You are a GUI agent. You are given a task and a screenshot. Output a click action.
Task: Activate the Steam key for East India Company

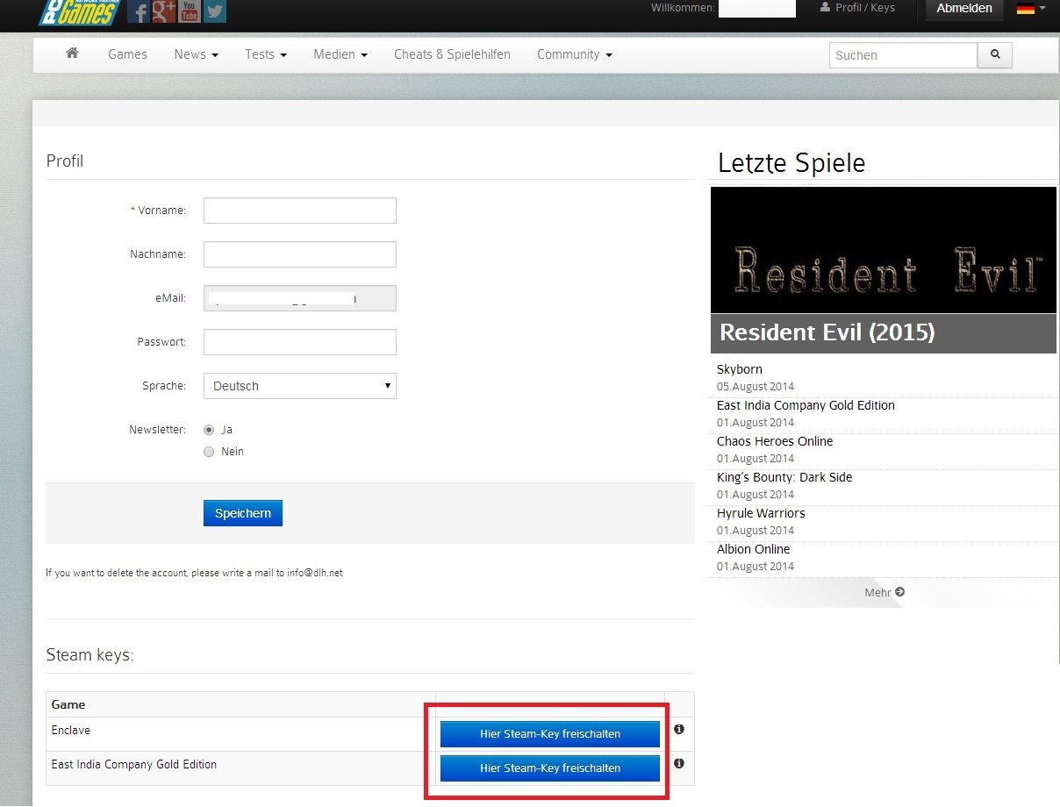[550, 768]
